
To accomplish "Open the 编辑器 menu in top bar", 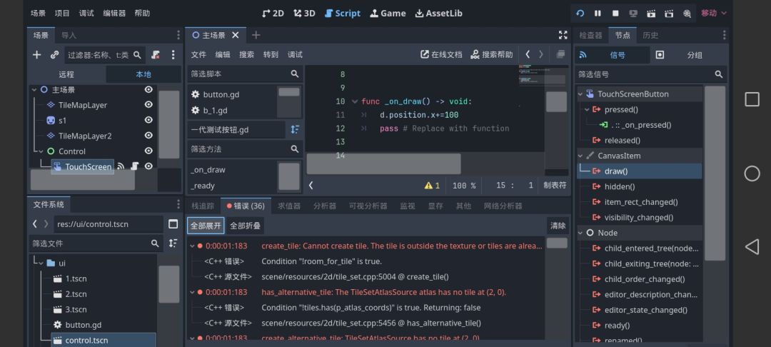I will [114, 14].
